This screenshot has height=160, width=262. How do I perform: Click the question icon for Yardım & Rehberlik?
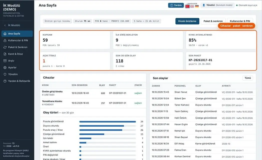[5, 81]
